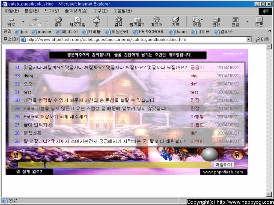Open the back button history dropdown arrow
The image size is (274, 205).
(23, 22)
